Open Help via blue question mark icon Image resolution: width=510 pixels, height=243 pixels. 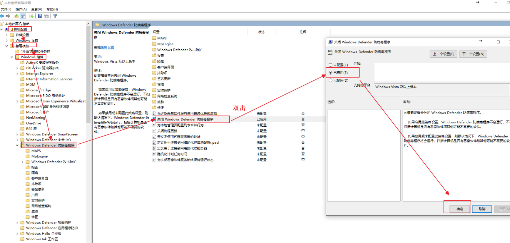pyautogui.click(x=40, y=16)
